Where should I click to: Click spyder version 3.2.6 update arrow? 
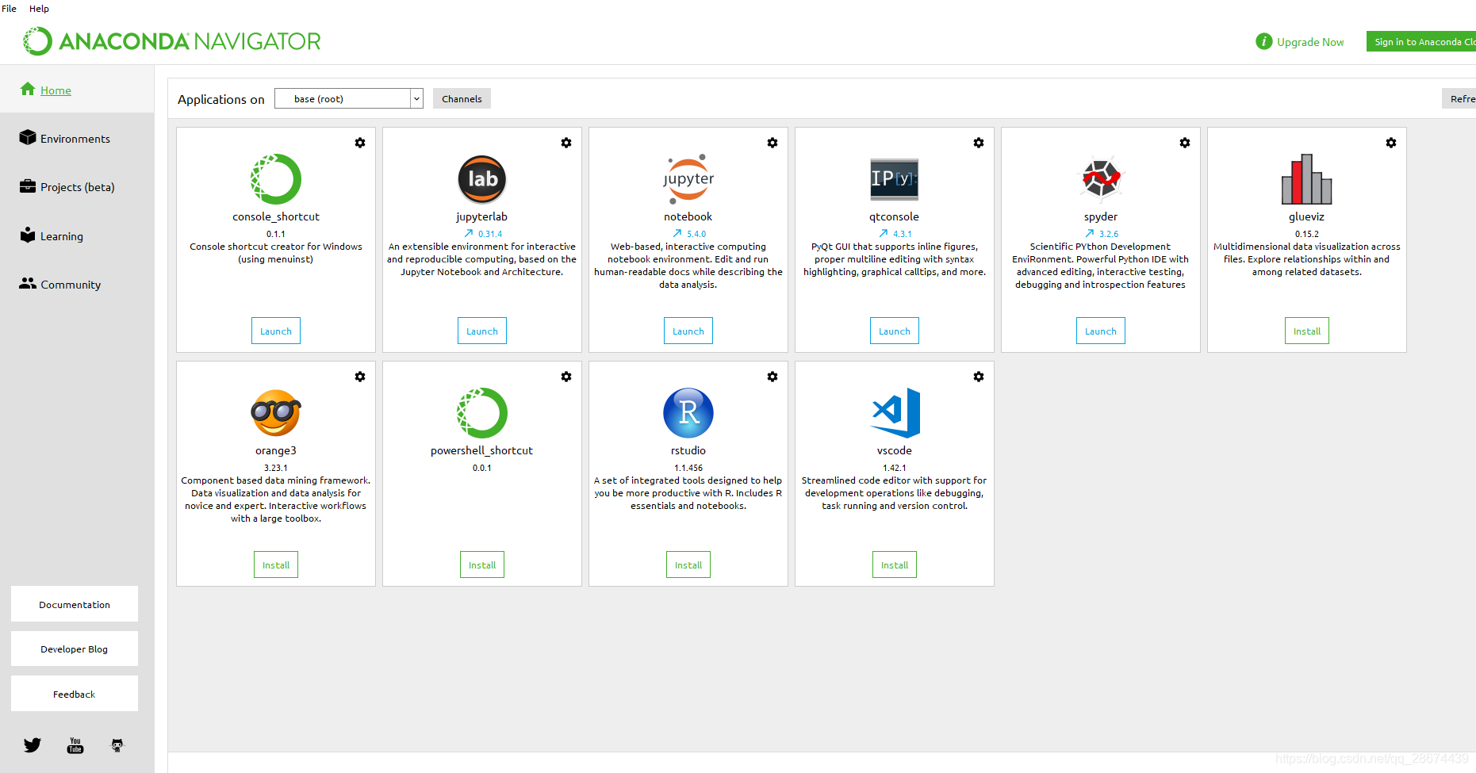coord(1090,233)
